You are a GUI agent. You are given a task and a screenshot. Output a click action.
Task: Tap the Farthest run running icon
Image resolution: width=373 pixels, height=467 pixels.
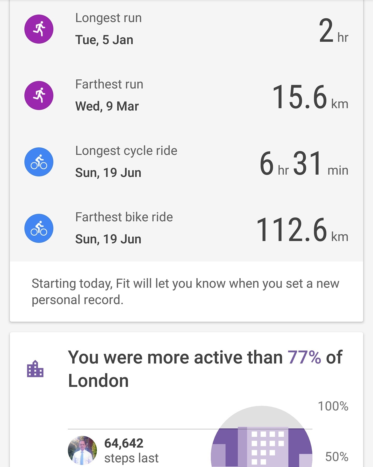click(39, 95)
